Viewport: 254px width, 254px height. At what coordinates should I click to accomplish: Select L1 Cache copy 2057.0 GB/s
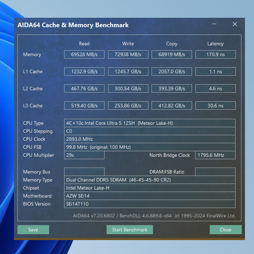(172, 71)
